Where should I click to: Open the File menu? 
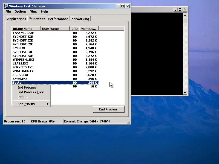(8, 11)
